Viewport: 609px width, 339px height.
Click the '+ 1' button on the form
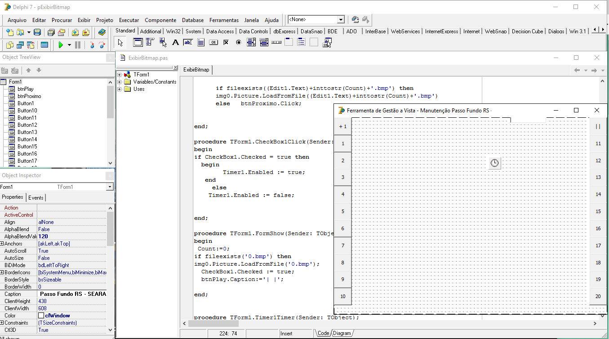(343, 126)
